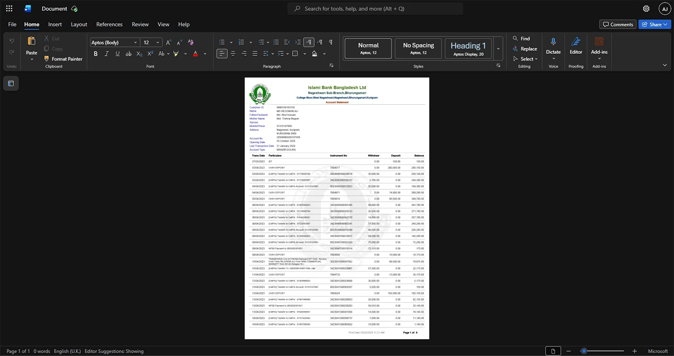The height and width of the screenshot is (356, 674).
Task: Apply the No Spacing style
Action: click(418, 48)
